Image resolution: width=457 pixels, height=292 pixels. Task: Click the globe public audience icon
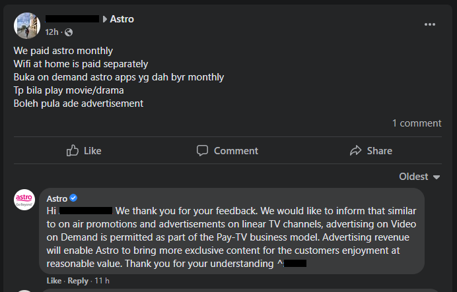coord(69,32)
